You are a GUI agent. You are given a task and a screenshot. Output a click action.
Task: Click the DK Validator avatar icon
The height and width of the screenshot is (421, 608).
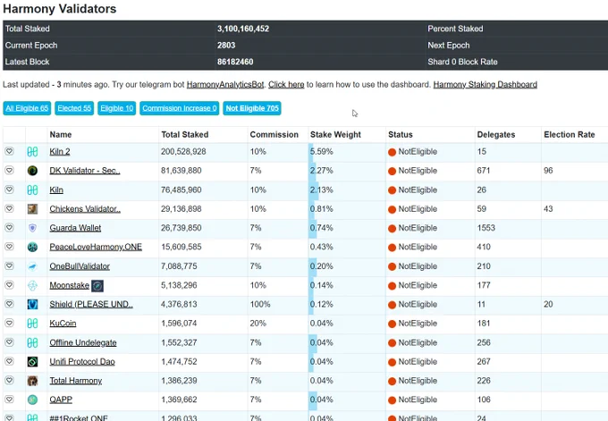click(x=32, y=171)
